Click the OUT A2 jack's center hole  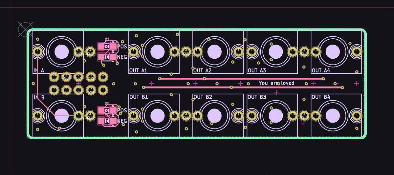215,51
